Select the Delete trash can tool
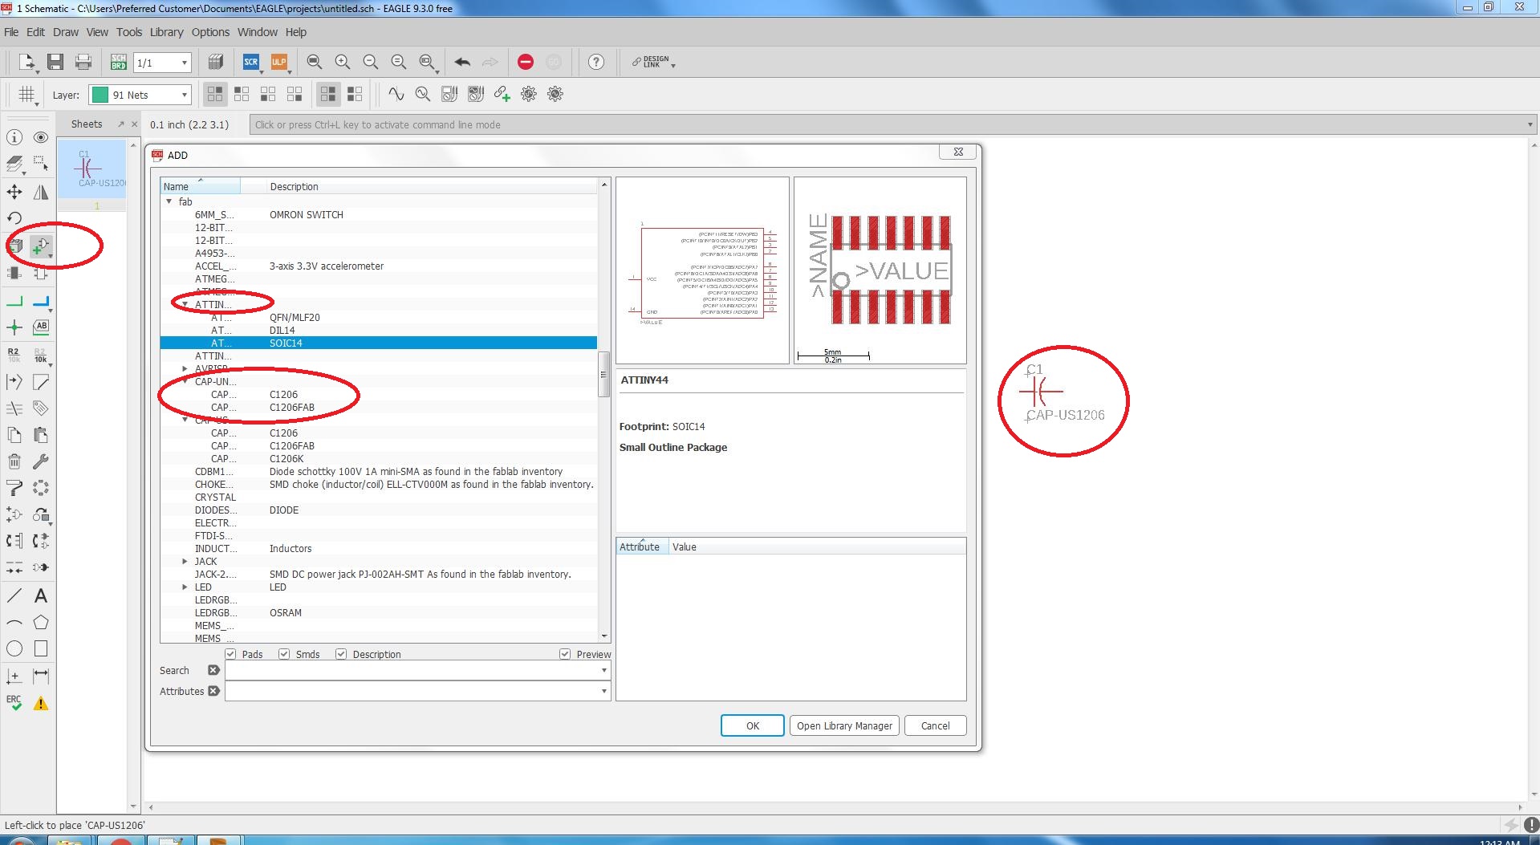 pyautogui.click(x=14, y=461)
